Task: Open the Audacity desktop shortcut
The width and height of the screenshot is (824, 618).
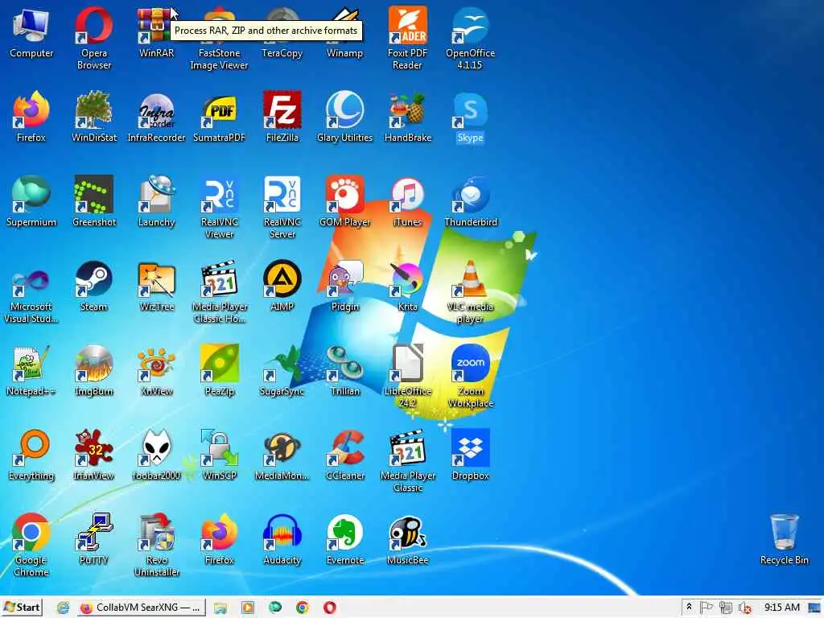Action: coord(282,540)
